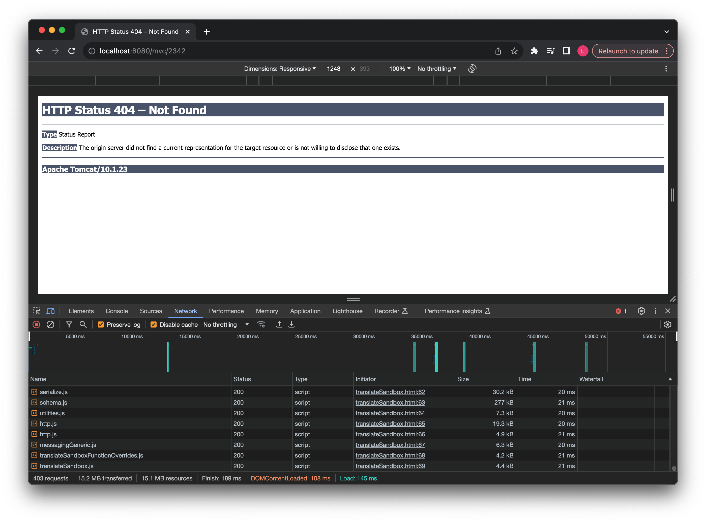The width and height of the screenshot is (706, 522).
Task: Select the inspect element picker icon
Action: click(36, 311)
